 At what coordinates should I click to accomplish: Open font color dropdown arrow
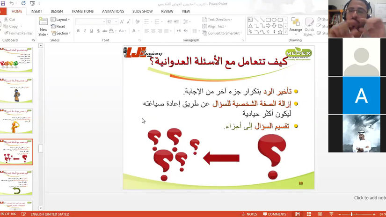click(139, 31)
